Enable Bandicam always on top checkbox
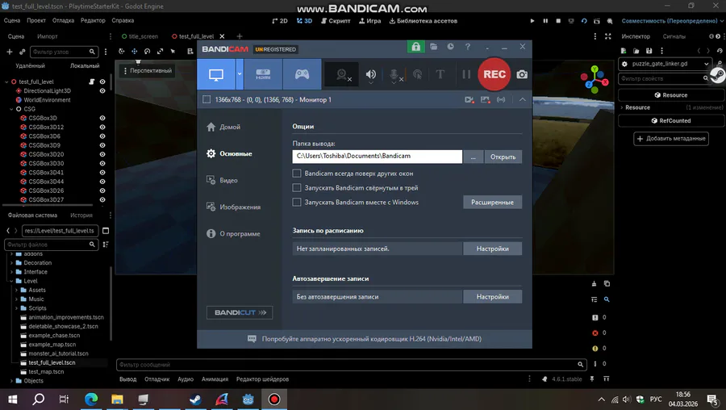 [x=297, y=174]
